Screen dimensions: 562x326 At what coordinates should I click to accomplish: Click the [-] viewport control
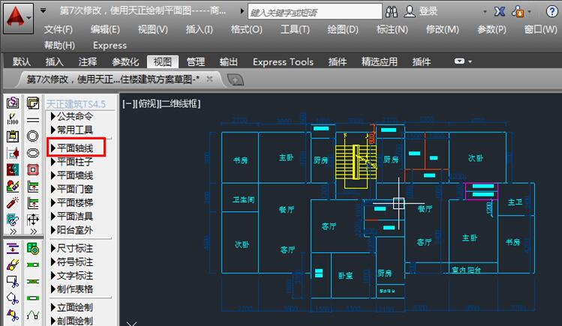click(x=128, y=104)
